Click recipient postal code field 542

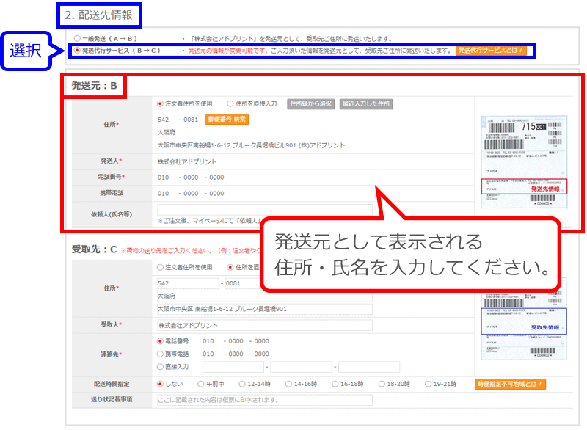coord(188,283)
